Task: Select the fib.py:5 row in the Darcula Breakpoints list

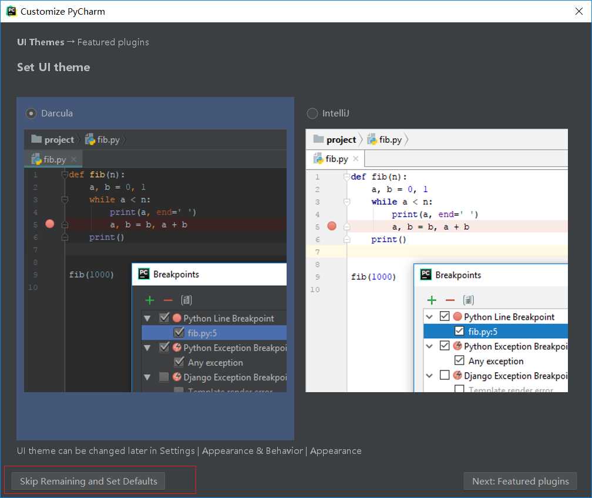Action: (x=214, y=333)
